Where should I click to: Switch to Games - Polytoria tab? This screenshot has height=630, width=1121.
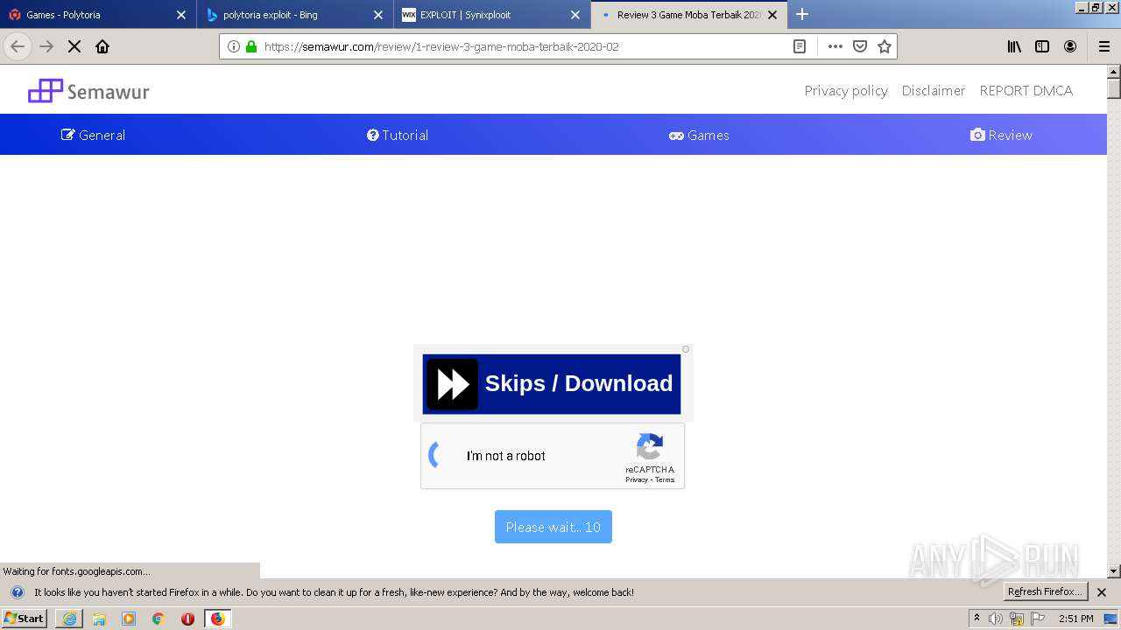(98, 15)
